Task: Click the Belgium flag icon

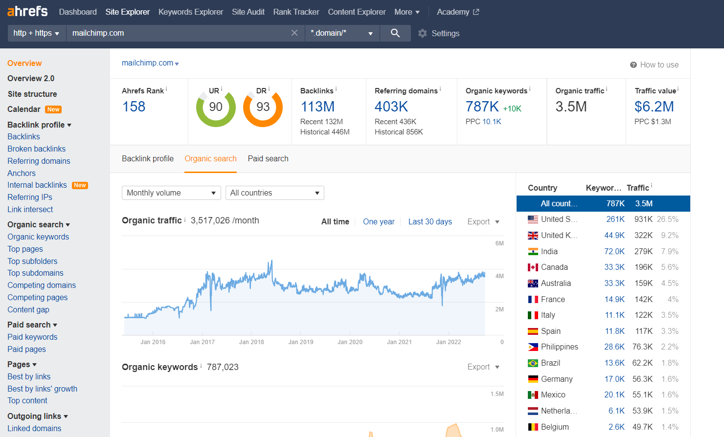Action: tap(533, 427)
